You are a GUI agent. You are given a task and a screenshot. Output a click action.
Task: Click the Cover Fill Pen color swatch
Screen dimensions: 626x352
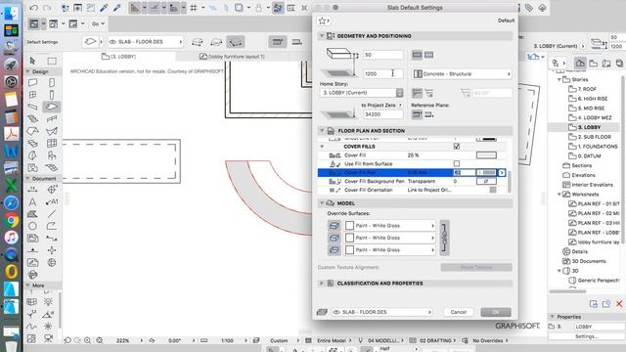click(x=486, y=172)
